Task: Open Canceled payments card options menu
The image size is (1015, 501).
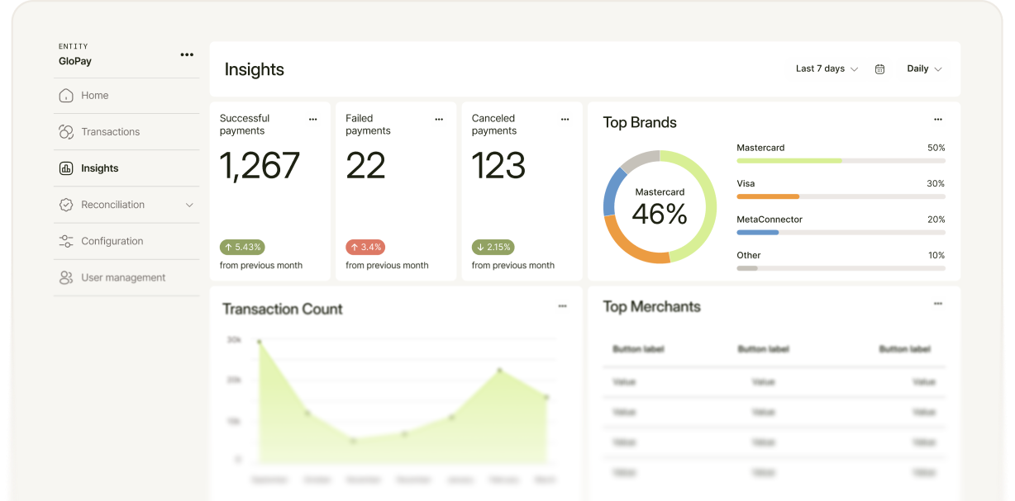Action: (565, 119)
